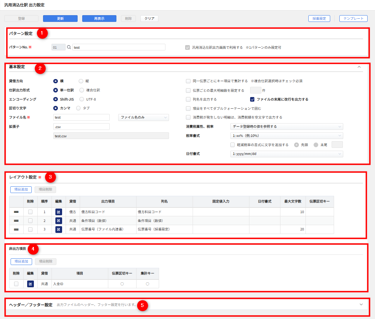Select the UTF-8 encoding radio button
The width and height of the screenshot is (375, 319).
pos(82,99)
